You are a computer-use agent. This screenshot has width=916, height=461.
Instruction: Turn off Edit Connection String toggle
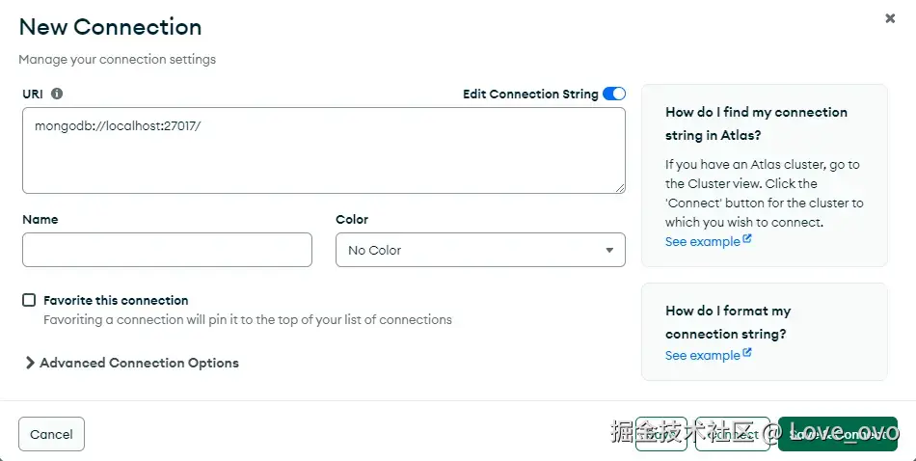613,94
